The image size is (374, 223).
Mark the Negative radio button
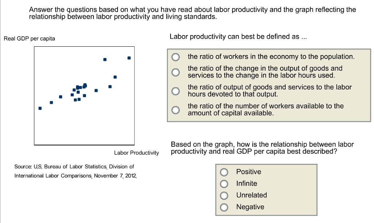pos(224,207)
